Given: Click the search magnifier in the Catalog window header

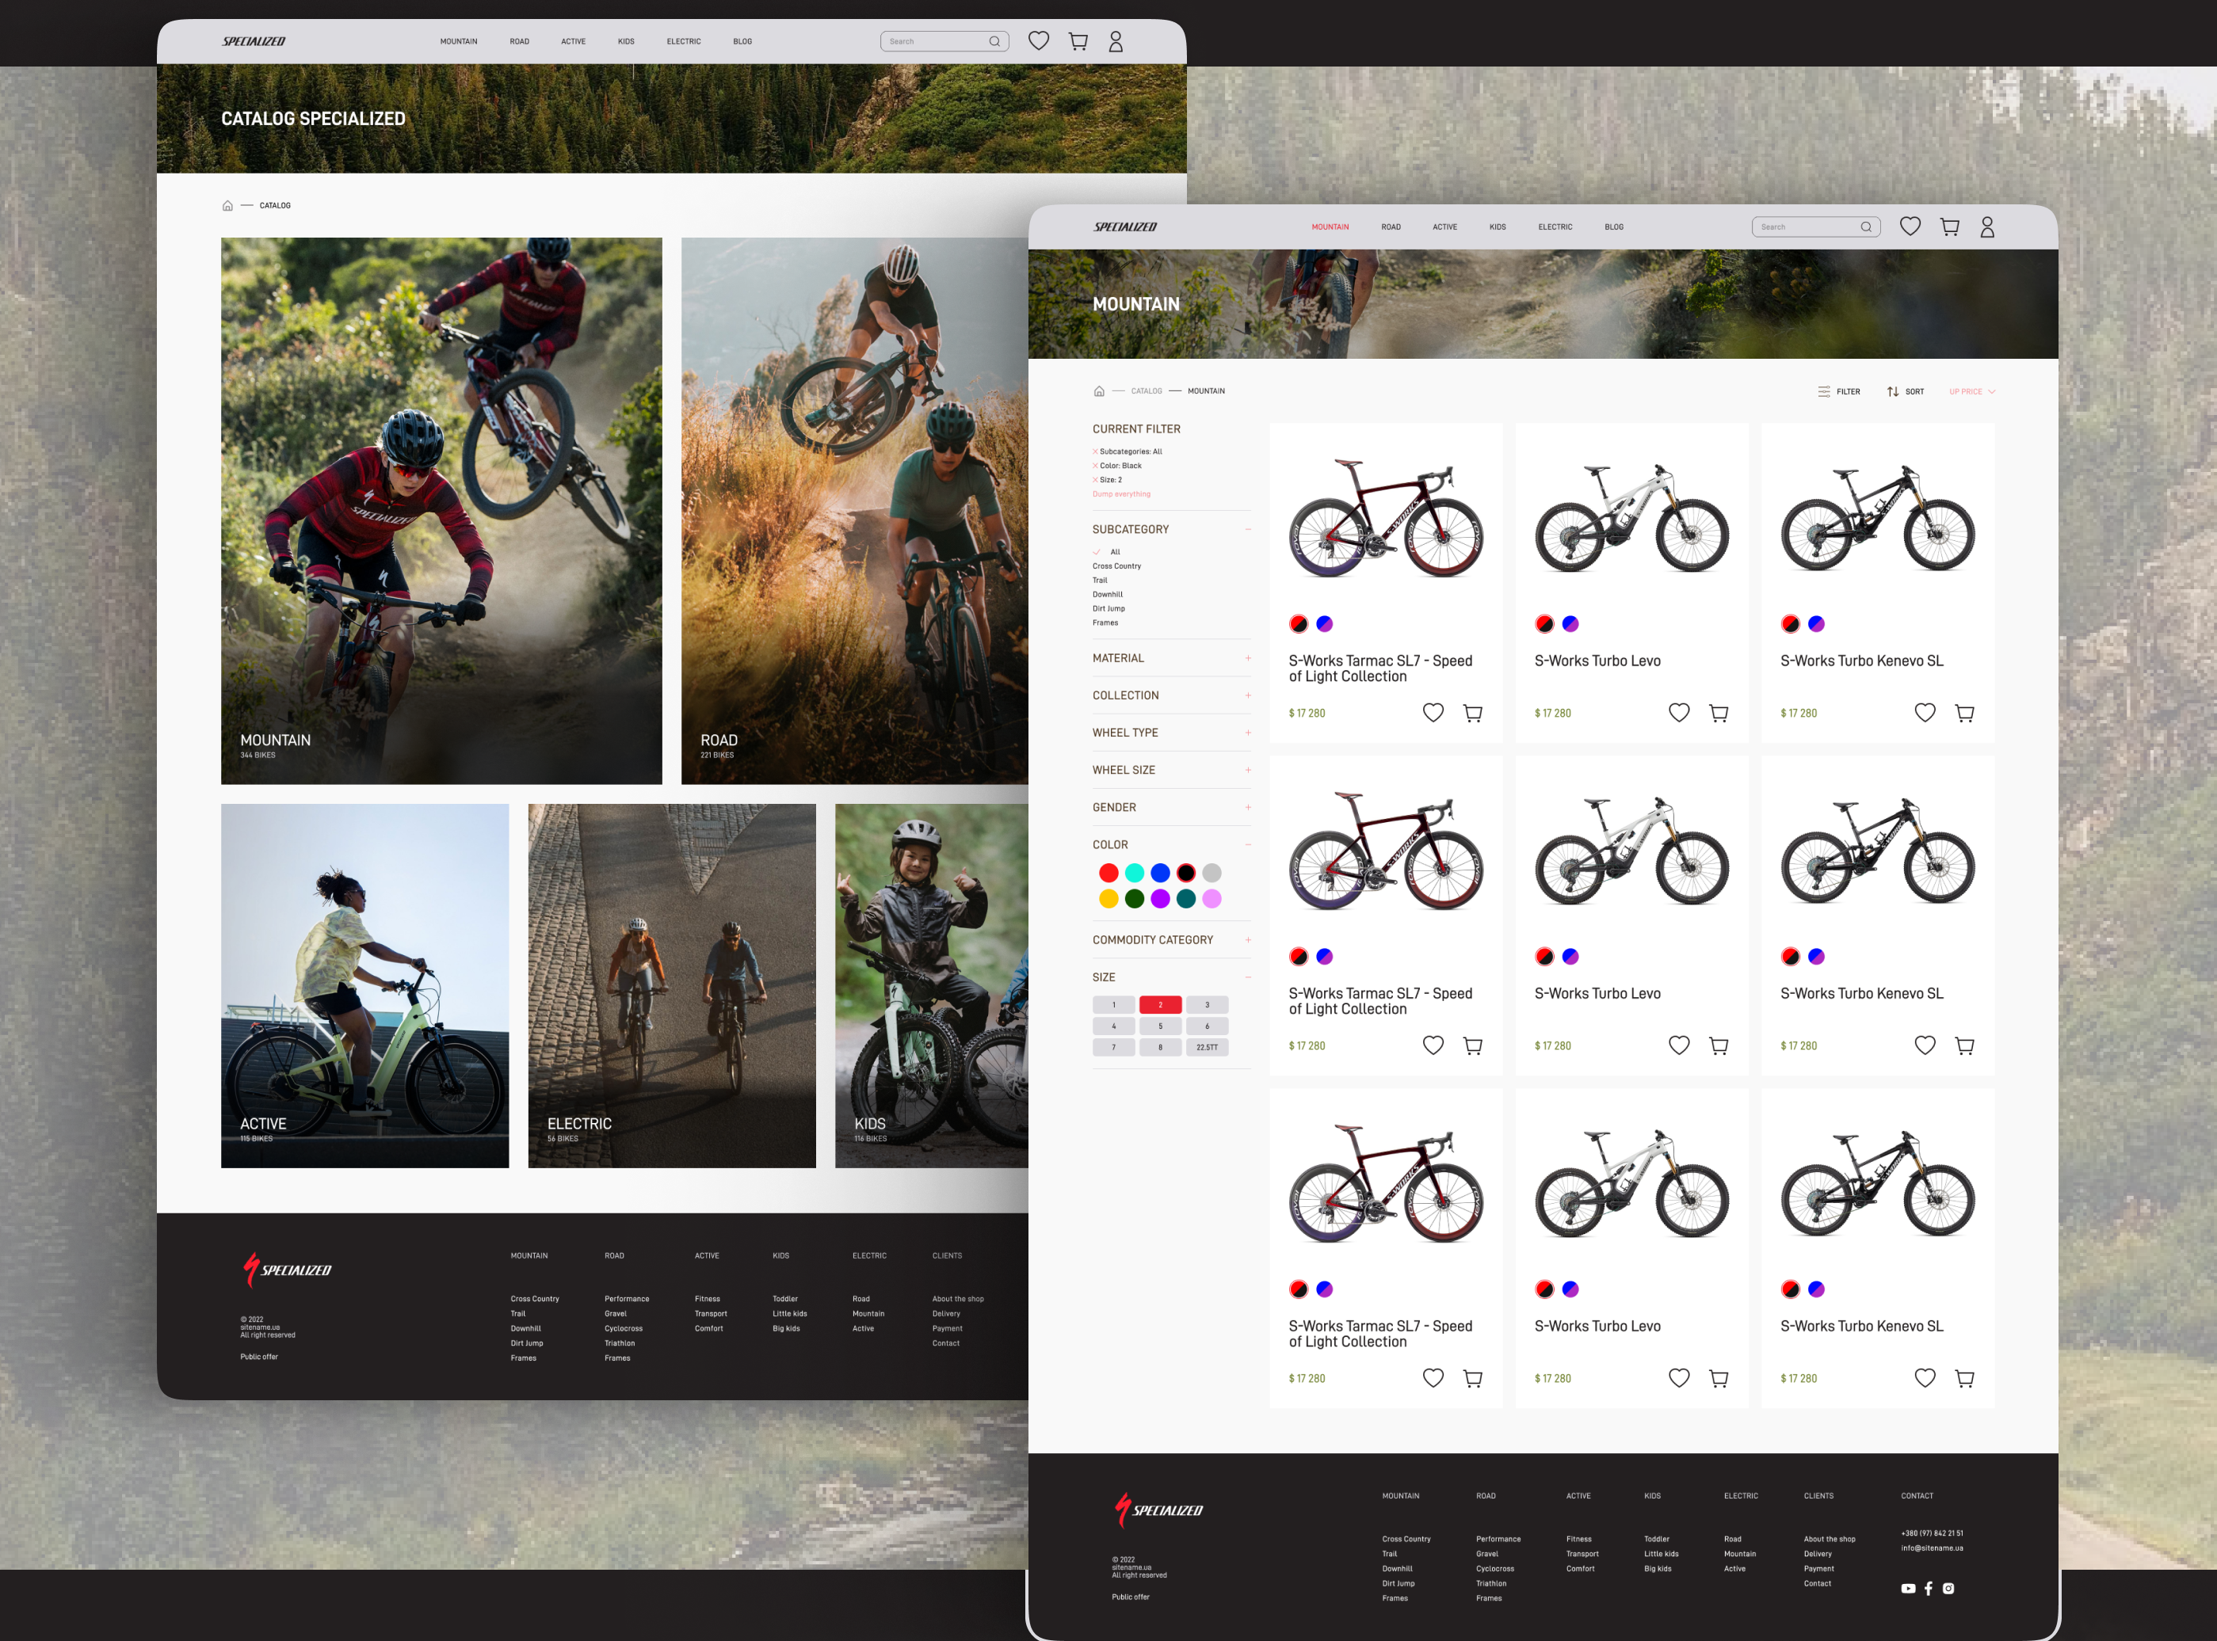Looking at the screenshot, I should click(x=994, y=40).
